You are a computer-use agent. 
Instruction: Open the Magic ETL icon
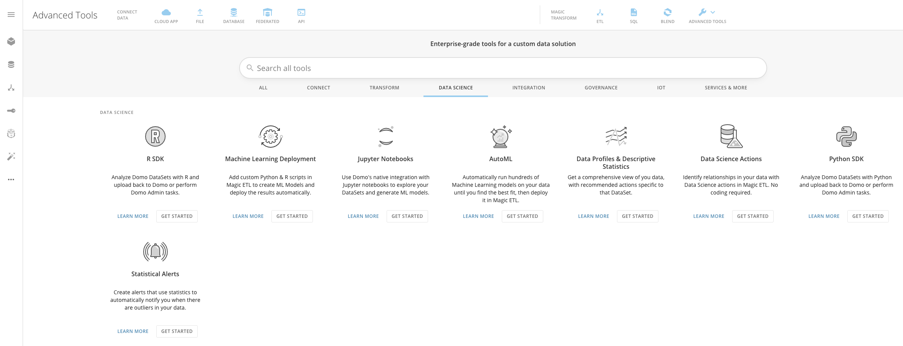pyautogui.click(x=600, y=12)
